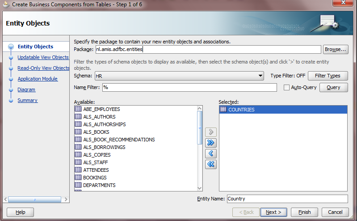The height and width of the screenshot is (221, 357).
Task: Enable the Auto-Query checkbox
Action: (286, 88)
